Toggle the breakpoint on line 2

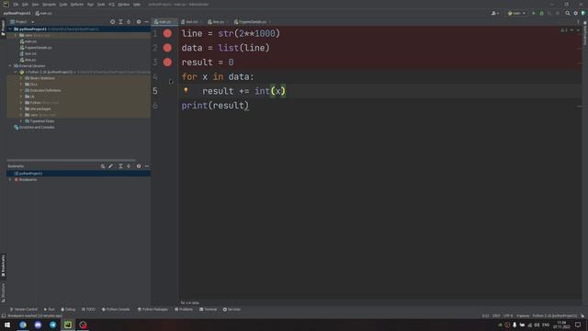167,48
